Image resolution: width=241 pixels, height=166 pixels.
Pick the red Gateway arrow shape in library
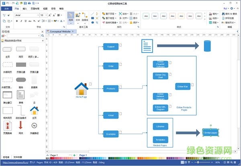point(20,125)
